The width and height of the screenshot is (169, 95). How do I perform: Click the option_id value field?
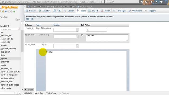96,30
